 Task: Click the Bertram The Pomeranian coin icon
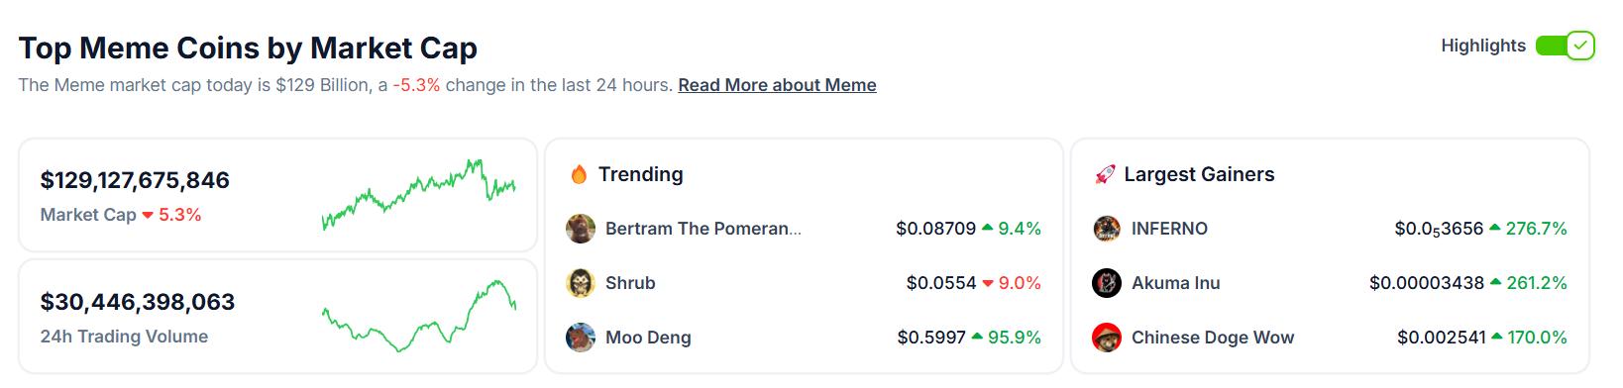coord(581,229)
